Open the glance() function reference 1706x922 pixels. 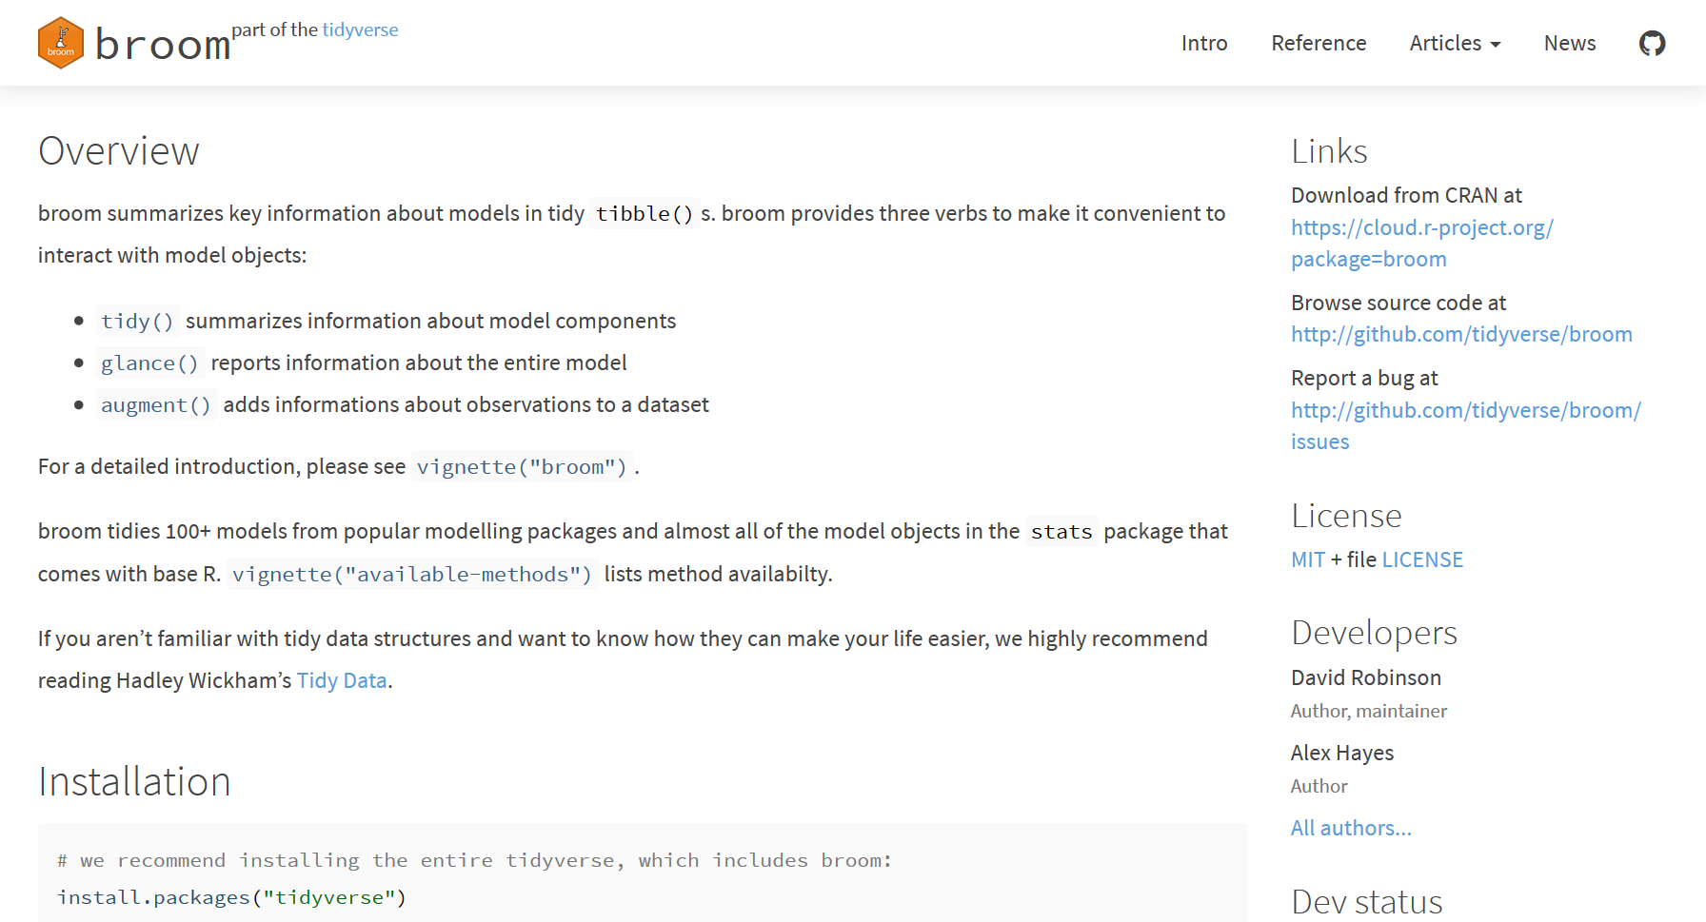[x=149, y=363]
